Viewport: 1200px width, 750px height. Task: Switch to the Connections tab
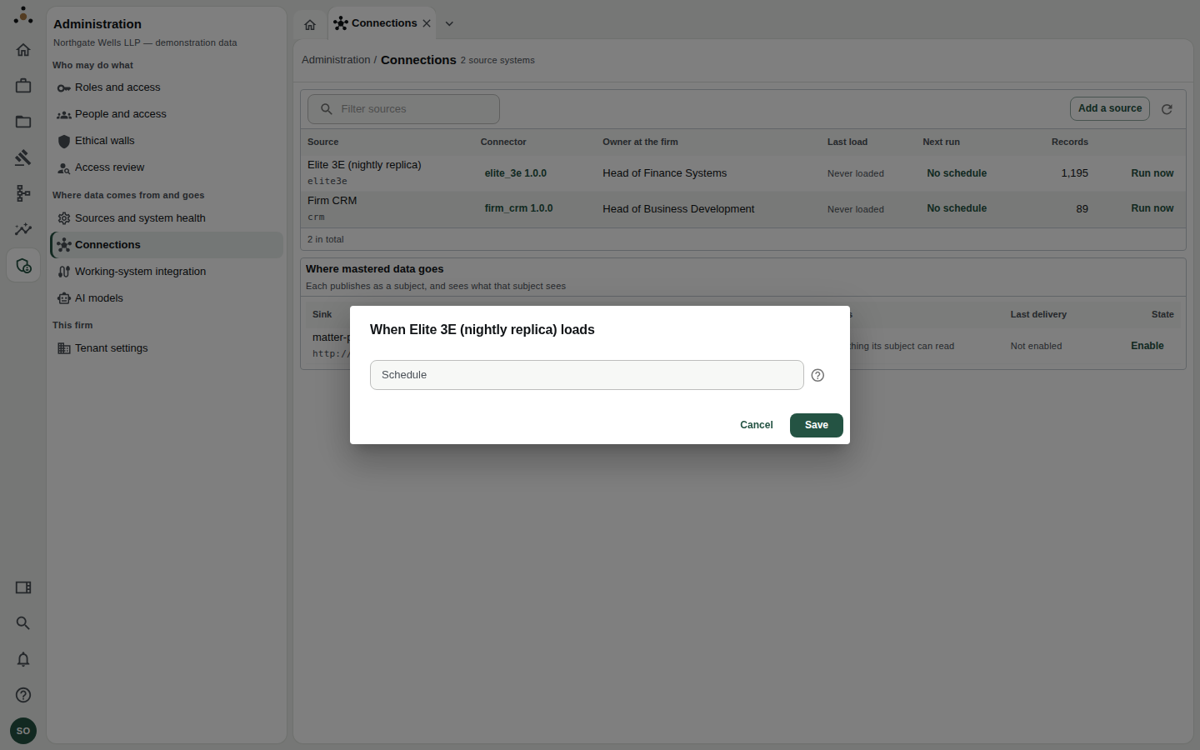coord(383,23)
